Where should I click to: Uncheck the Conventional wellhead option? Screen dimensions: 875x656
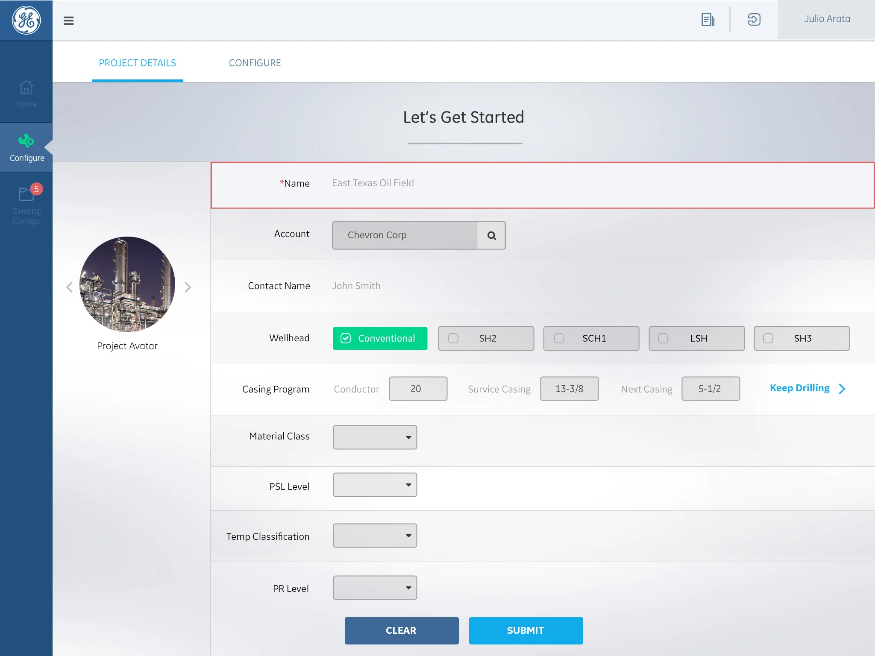pos(346,338)
